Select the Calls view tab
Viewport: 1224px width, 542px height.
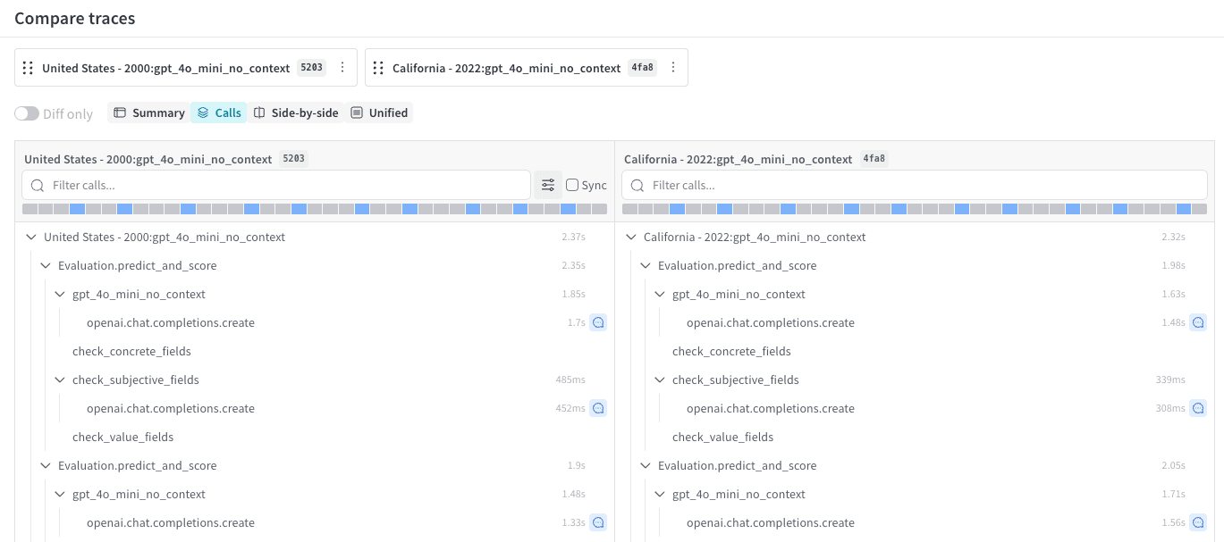(x=219, y=113)
